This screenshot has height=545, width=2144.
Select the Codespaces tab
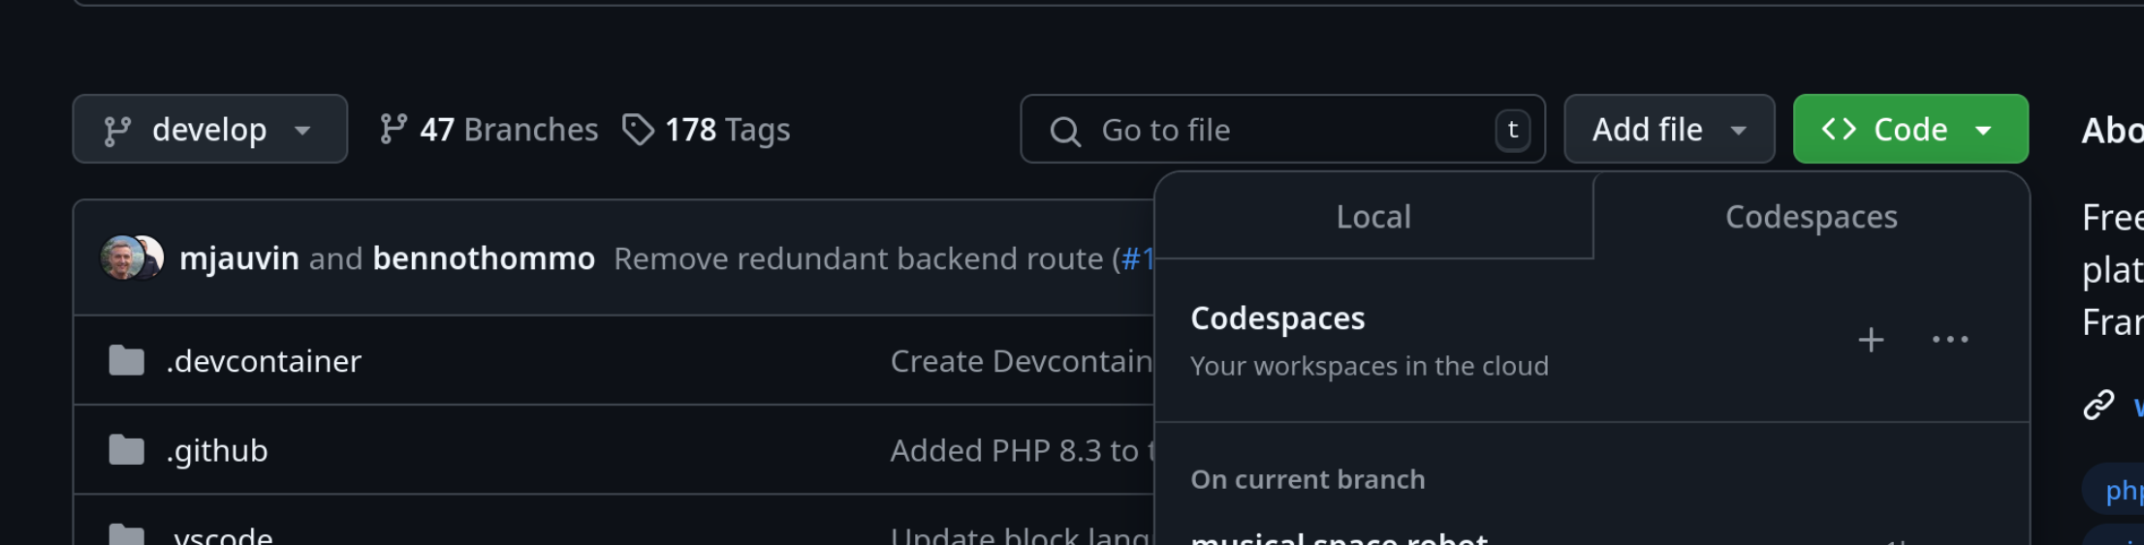click(1811, 217)
